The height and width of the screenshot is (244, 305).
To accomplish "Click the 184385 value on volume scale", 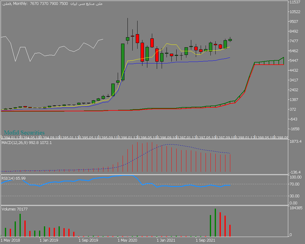I will 296,208.
